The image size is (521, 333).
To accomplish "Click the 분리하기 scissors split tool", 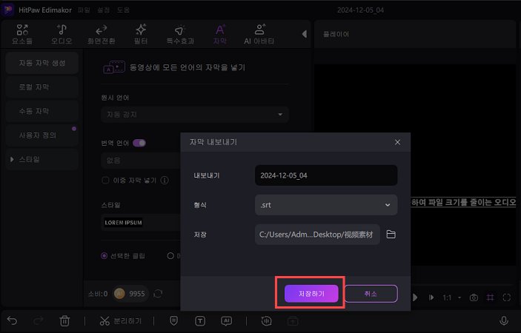I will pyautogui.click(x=121, y=320).
